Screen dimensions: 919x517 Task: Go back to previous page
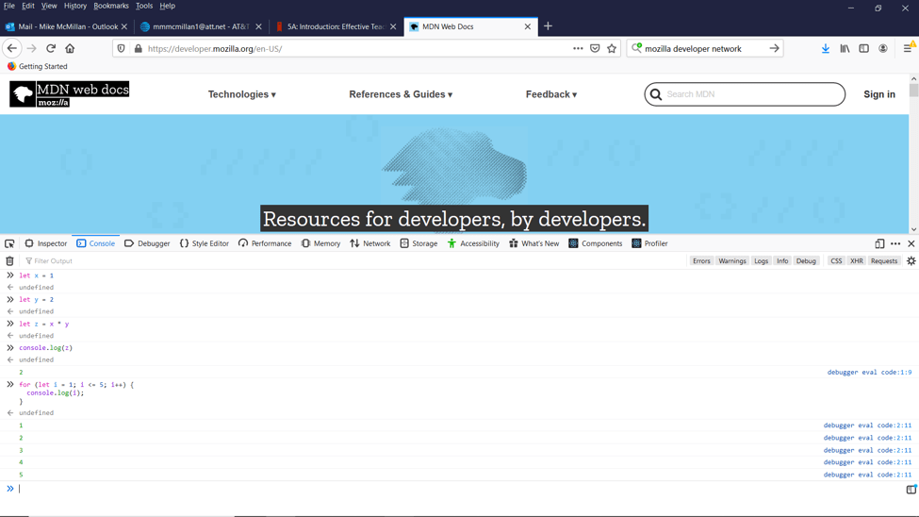point(12,49)
